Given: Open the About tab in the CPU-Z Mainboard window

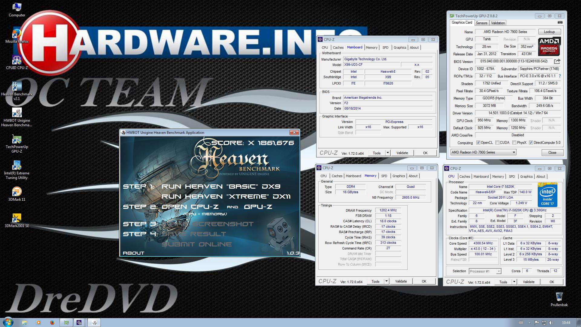Looking at the screenshot, I should pyautogui.click(x=414, y=48).
